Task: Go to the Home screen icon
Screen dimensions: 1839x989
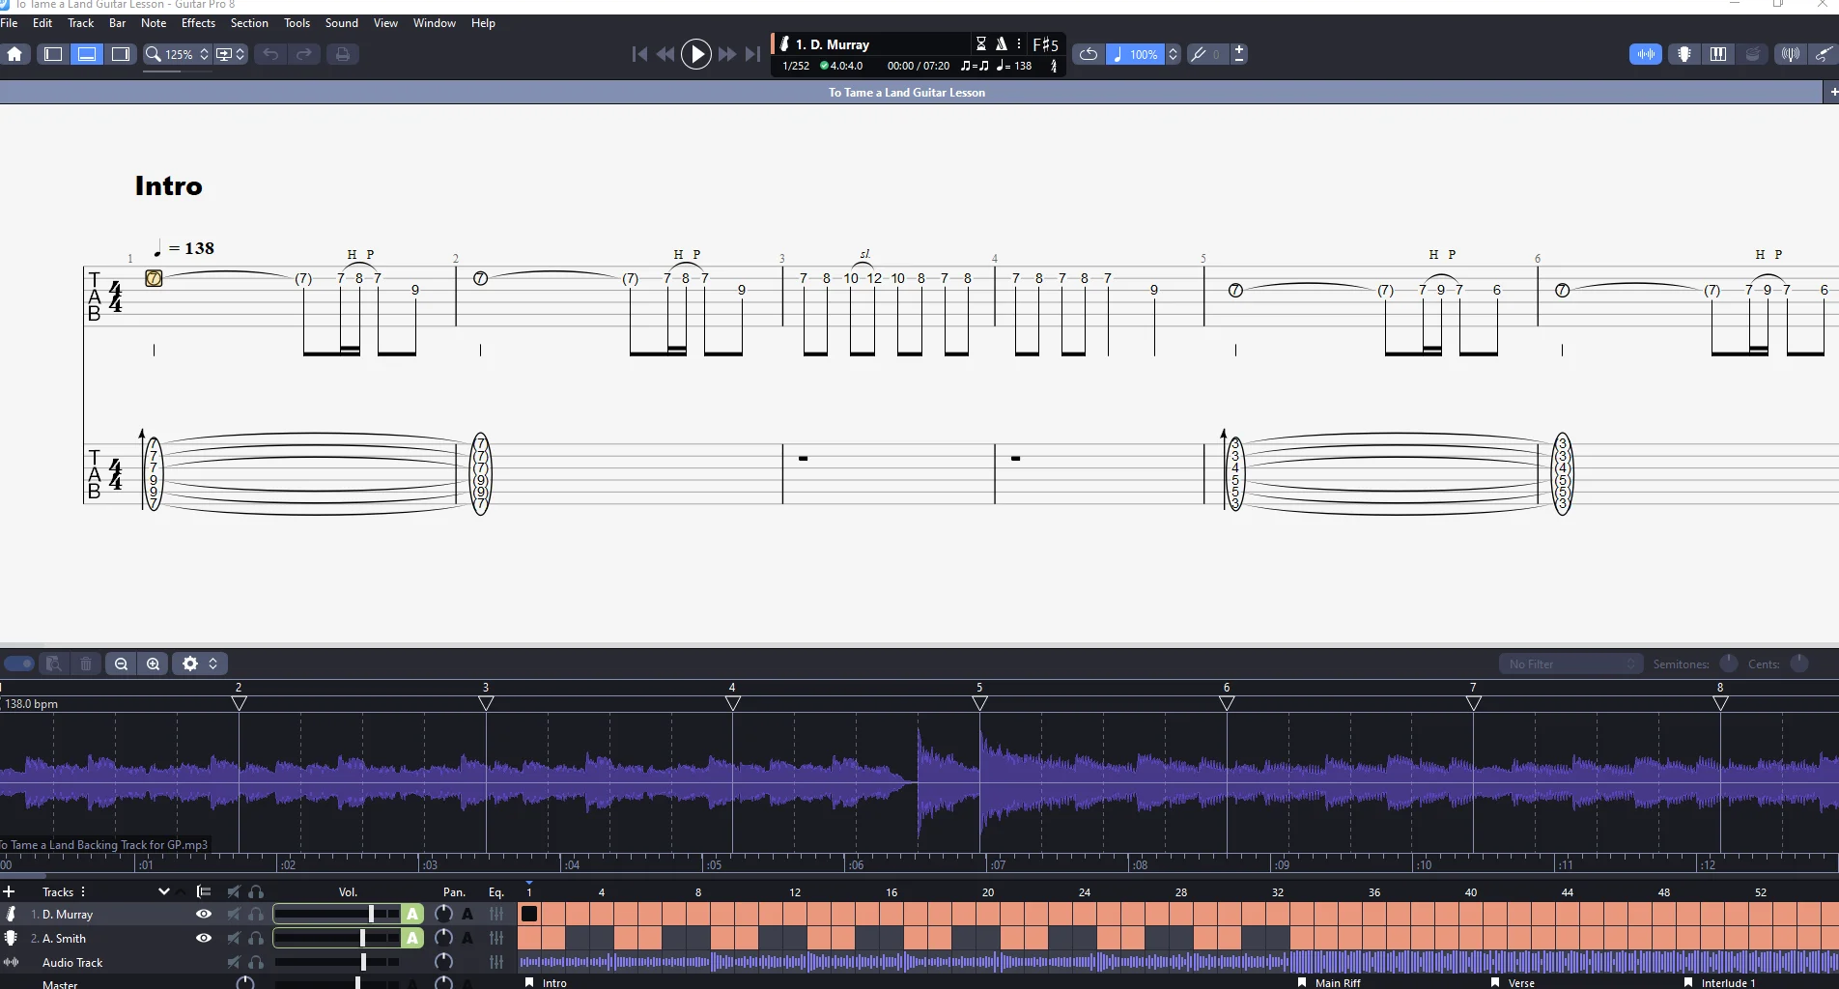Action: [15, 54]
